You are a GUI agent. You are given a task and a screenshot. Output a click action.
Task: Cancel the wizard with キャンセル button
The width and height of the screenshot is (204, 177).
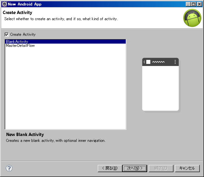187,169
